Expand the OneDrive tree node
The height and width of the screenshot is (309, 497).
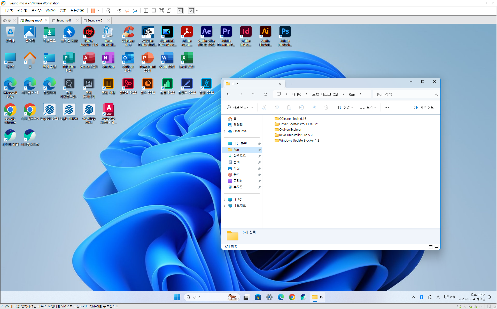point(225,131)
